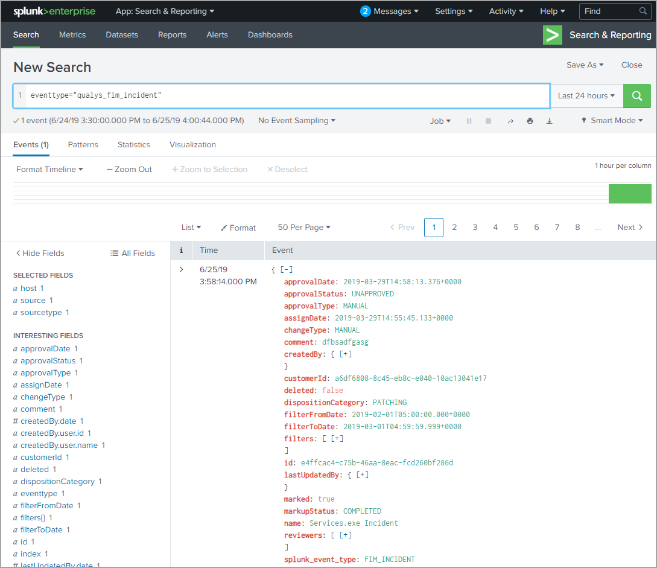Viewport: 657px width, 568px height.
Task: Click the Splunk Enterprise logo
Action: coord(54,11)
